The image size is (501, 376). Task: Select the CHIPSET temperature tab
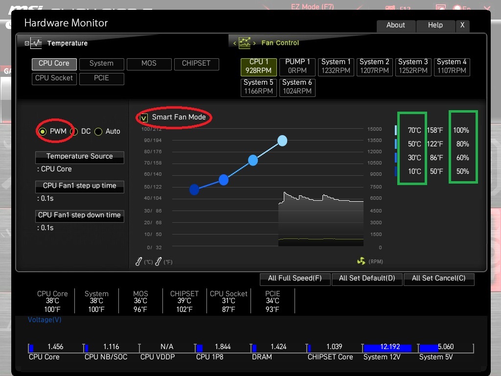tap(197, 64)
